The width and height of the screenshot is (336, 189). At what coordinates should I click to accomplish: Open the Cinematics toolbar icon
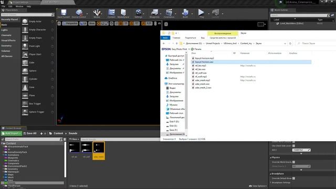(x=169, y=14)
